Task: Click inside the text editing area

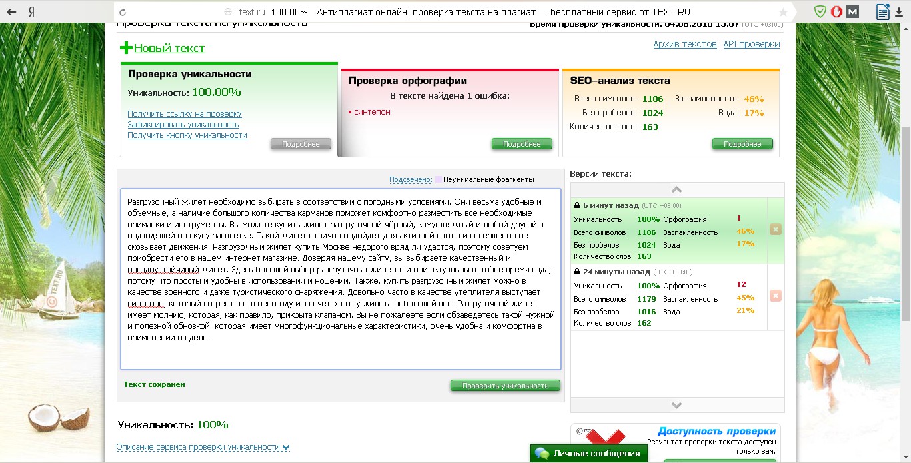Action: (x=340, y=279)
